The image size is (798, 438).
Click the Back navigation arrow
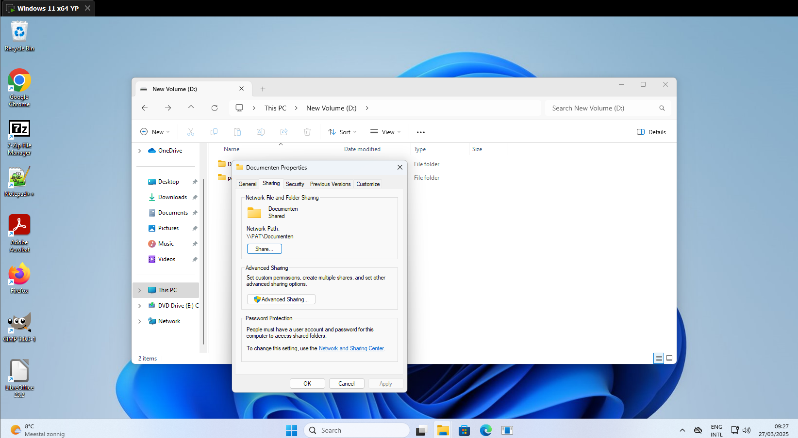[x=145, y=108]
